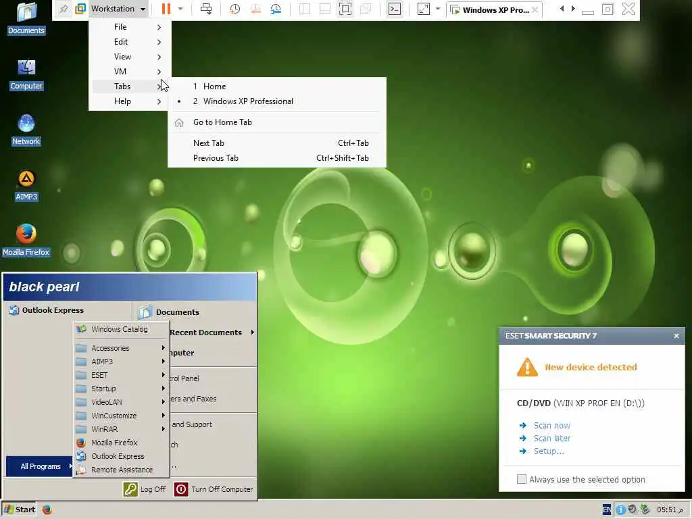The height and width of the screenshot is (519, 692).
Task: Expand the VideoLAN program folder
Action: 122,402
